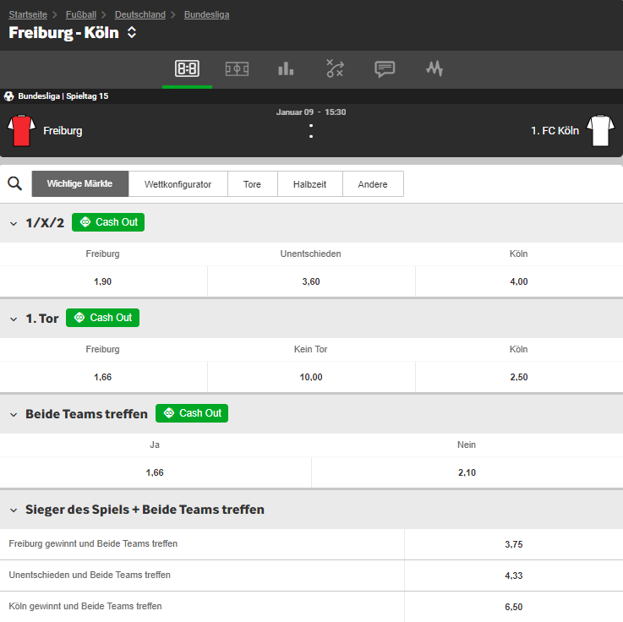Click the Januar 09 - 15:30 kickoff time
The image size is (623, 622).
311,112
